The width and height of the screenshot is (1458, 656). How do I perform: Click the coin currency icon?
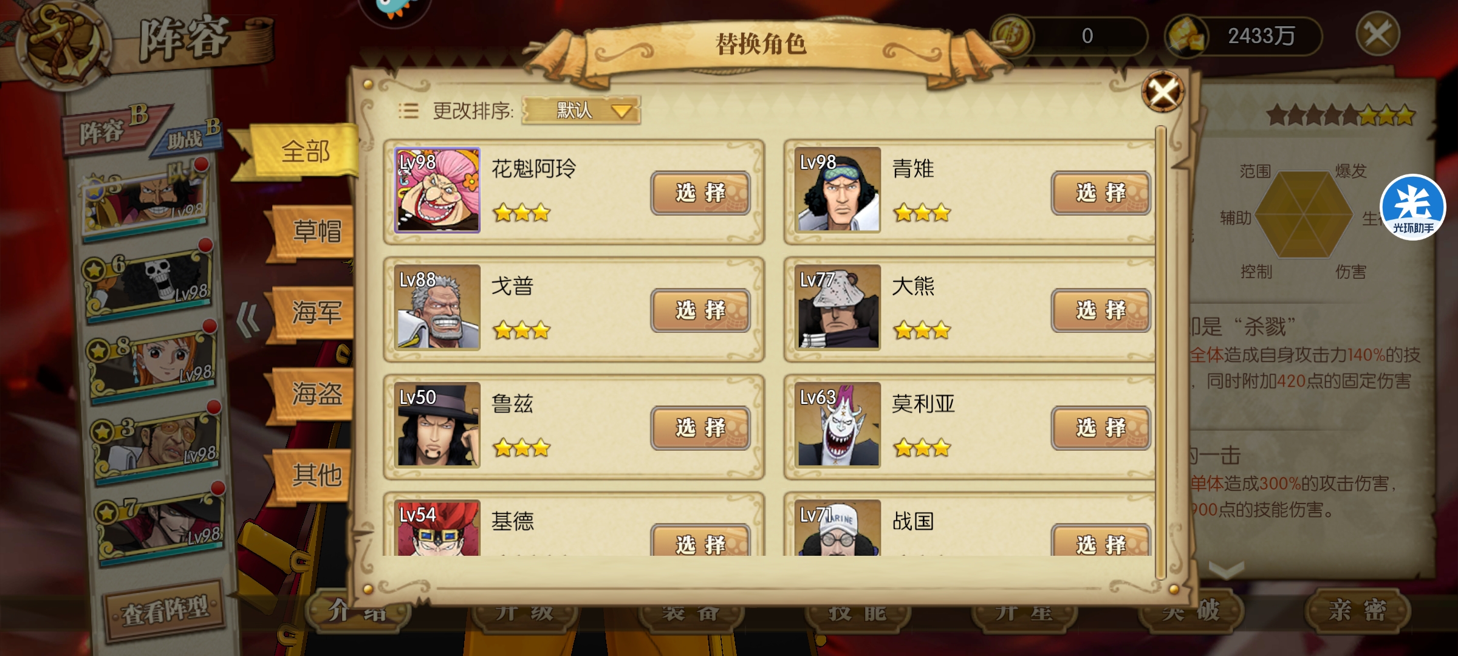[1011, 36]
